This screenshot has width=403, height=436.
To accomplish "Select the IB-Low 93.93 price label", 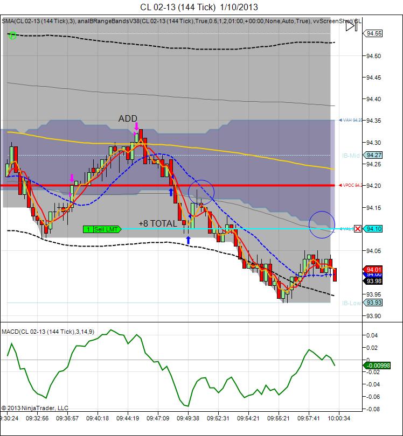I will click(x=373, y=303).
